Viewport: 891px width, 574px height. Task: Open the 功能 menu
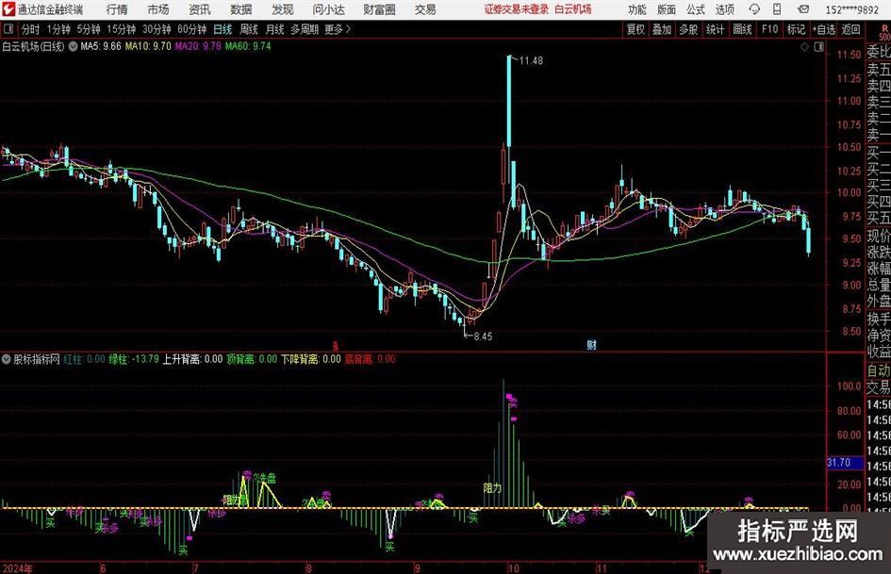[637, 9]
